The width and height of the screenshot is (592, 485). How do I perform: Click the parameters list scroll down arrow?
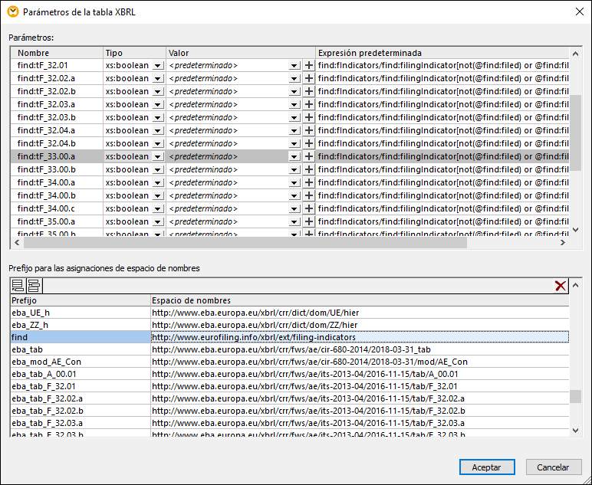click(575, 229)
